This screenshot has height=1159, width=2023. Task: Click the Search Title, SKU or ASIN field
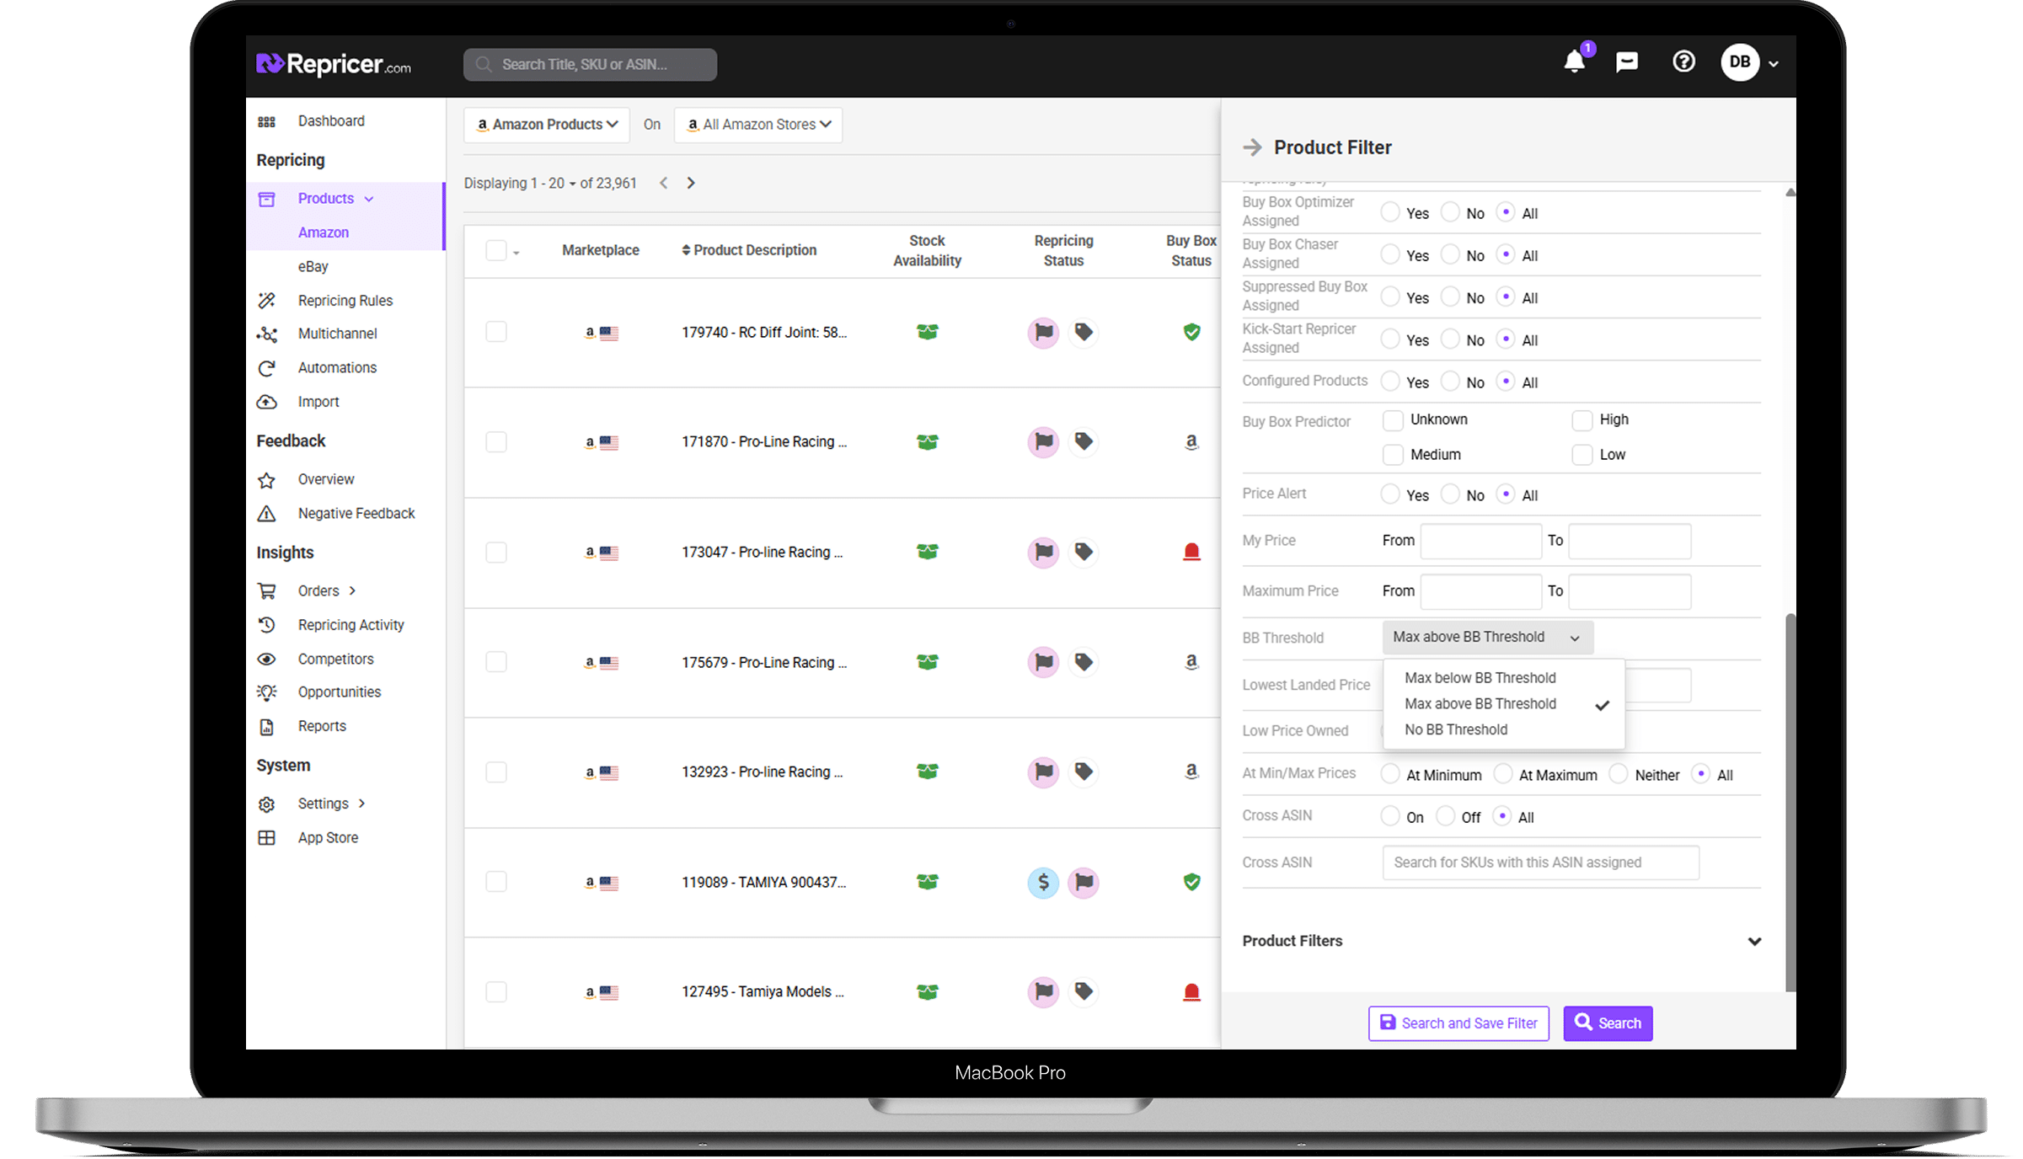pos(590,65)
